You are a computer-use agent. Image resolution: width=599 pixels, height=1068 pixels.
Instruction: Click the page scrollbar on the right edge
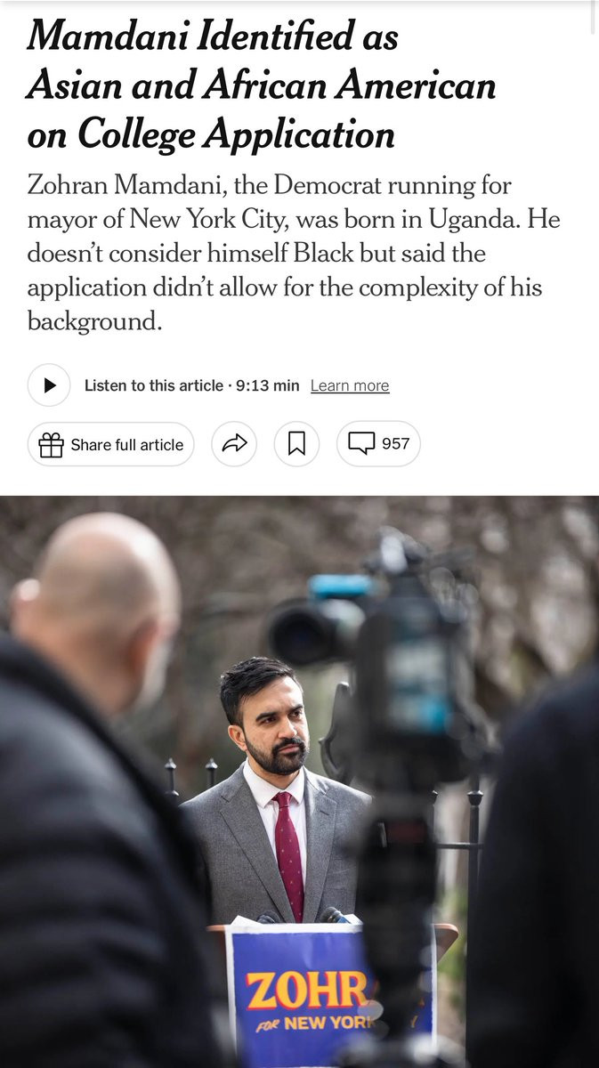tap(594, 18)
